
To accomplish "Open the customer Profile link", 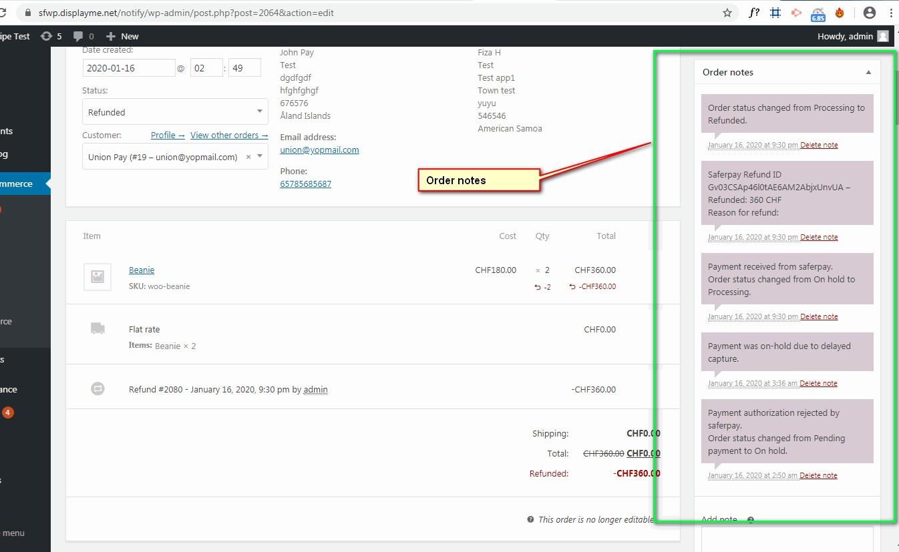I will pos(167,135).
